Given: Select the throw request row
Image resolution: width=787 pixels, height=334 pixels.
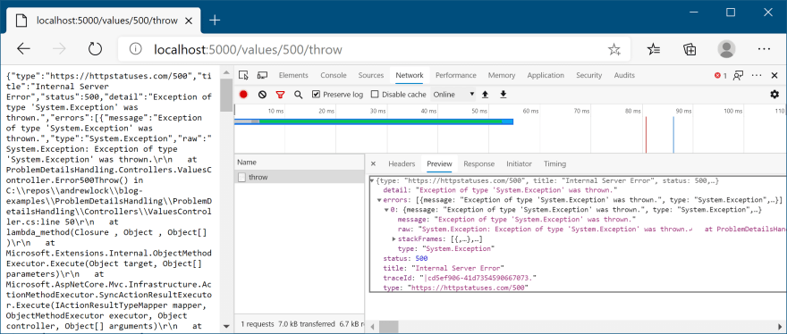Looking at the screenshot, I should point(299,177).
